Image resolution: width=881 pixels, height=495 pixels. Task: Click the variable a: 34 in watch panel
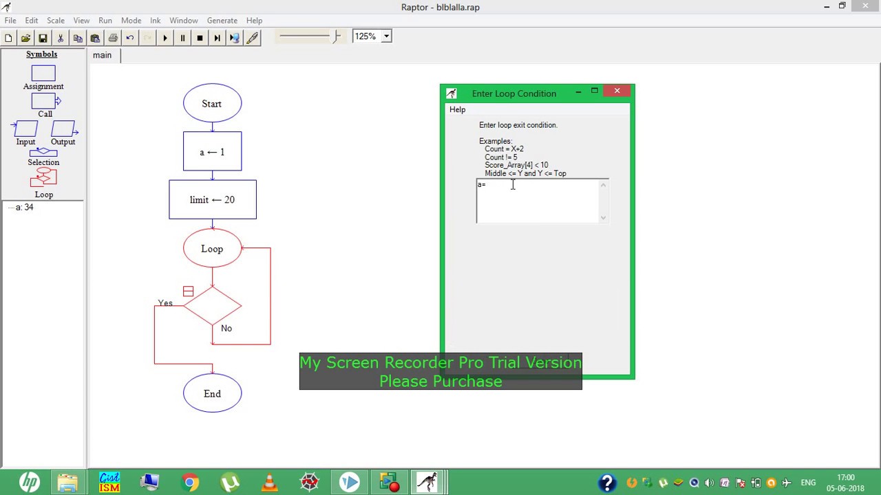tap(25, 208)
